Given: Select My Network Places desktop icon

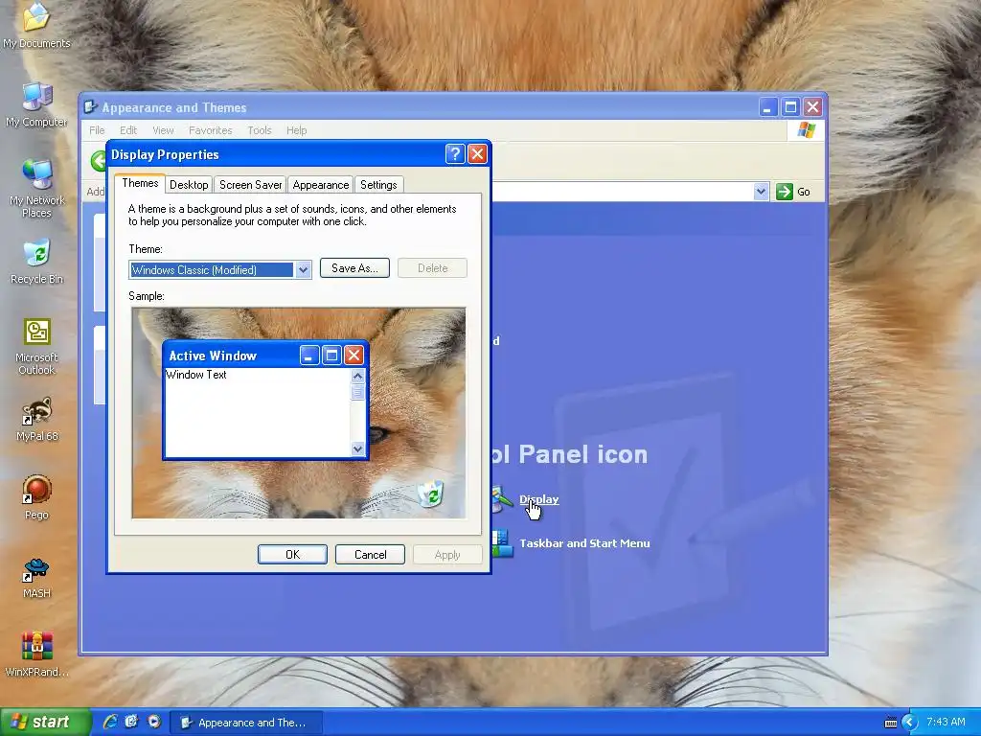Looking at the screenshot, I should click(x=36, y=189).
